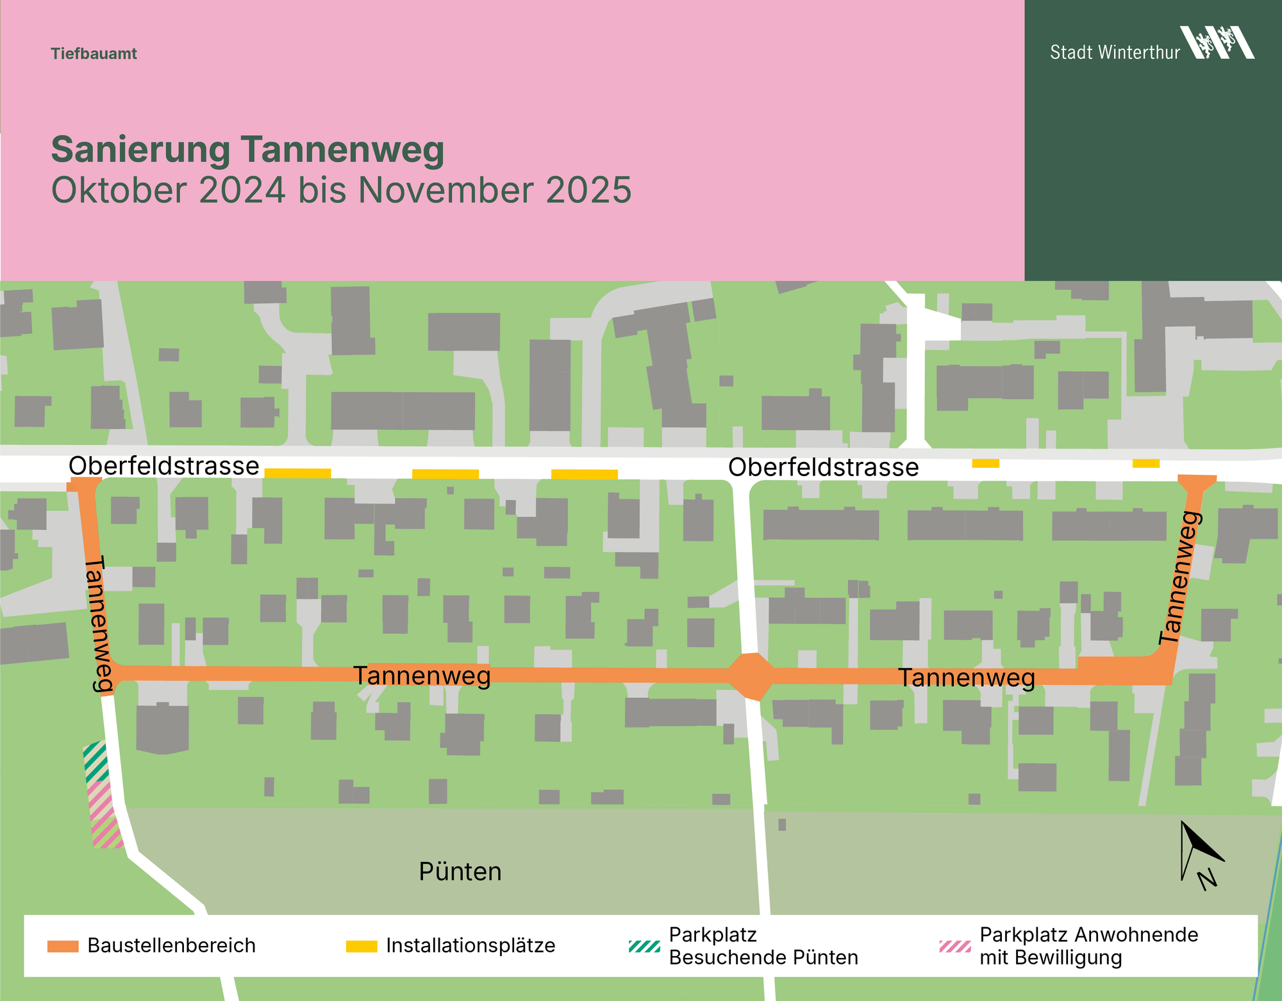The height and width of the screenshot is (1001, 1282).
Task: Click the Sanierung Tannenweg title
Action: (247, 149)
